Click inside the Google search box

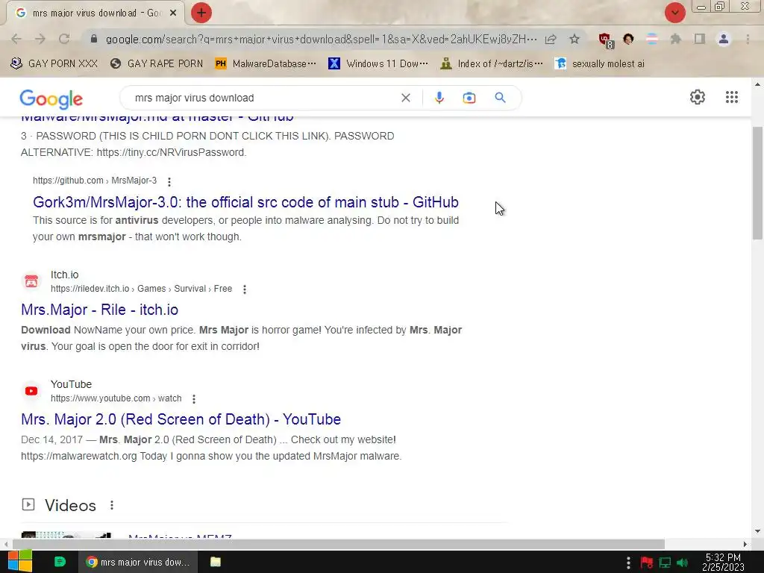pos(263,98)
